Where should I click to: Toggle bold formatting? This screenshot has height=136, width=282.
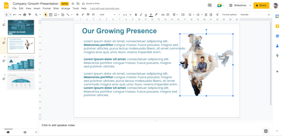[136, 15]
